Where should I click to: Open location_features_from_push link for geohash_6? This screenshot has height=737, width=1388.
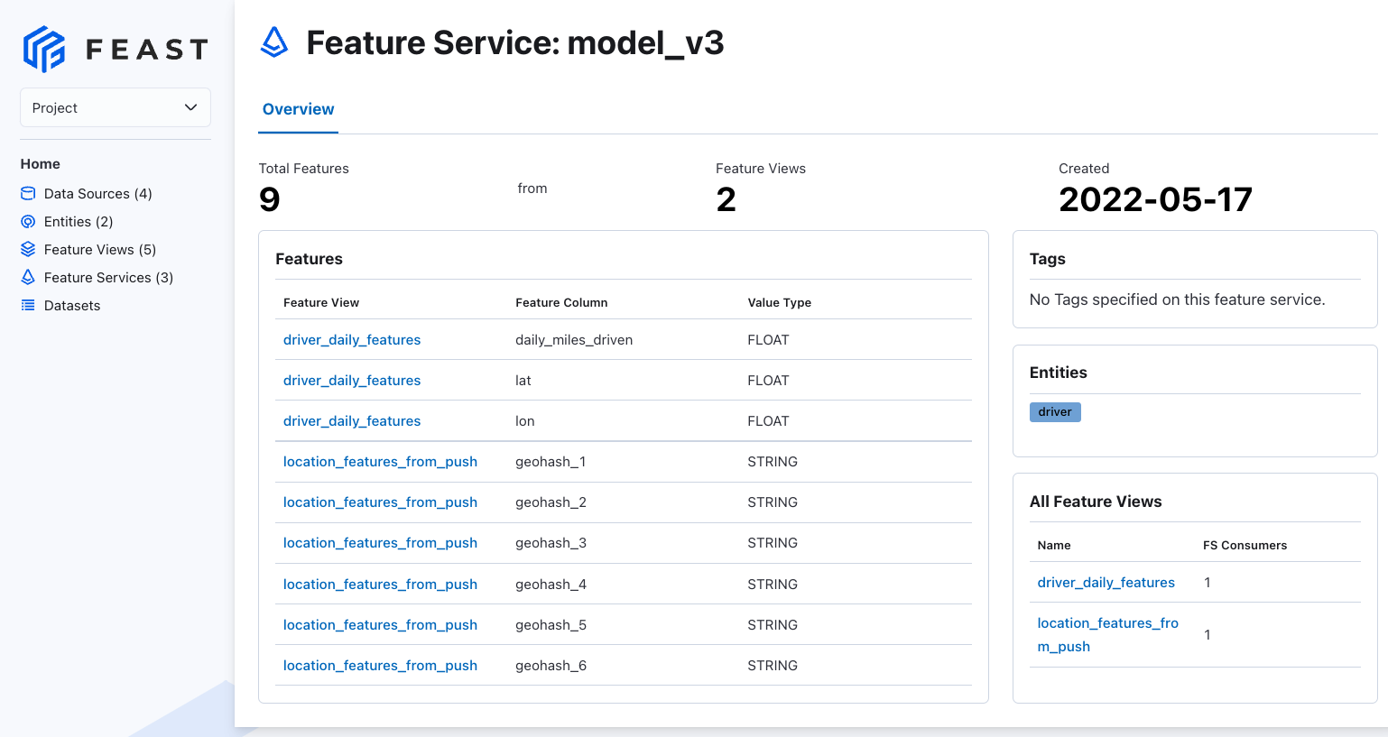[380, 666]
